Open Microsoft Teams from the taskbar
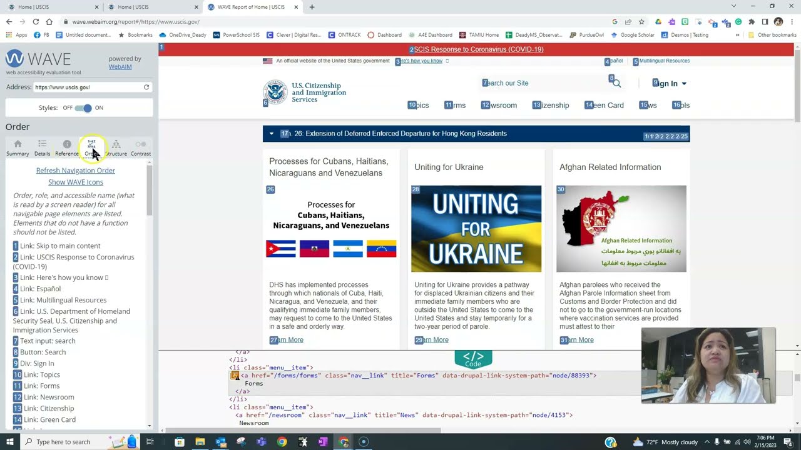 [x=262, y=442]
